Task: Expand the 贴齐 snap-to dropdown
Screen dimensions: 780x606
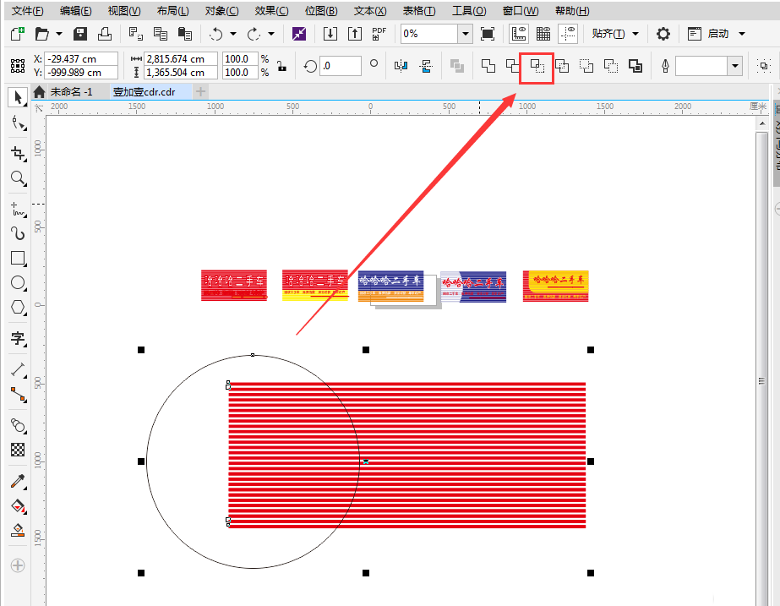Action: 635,34
